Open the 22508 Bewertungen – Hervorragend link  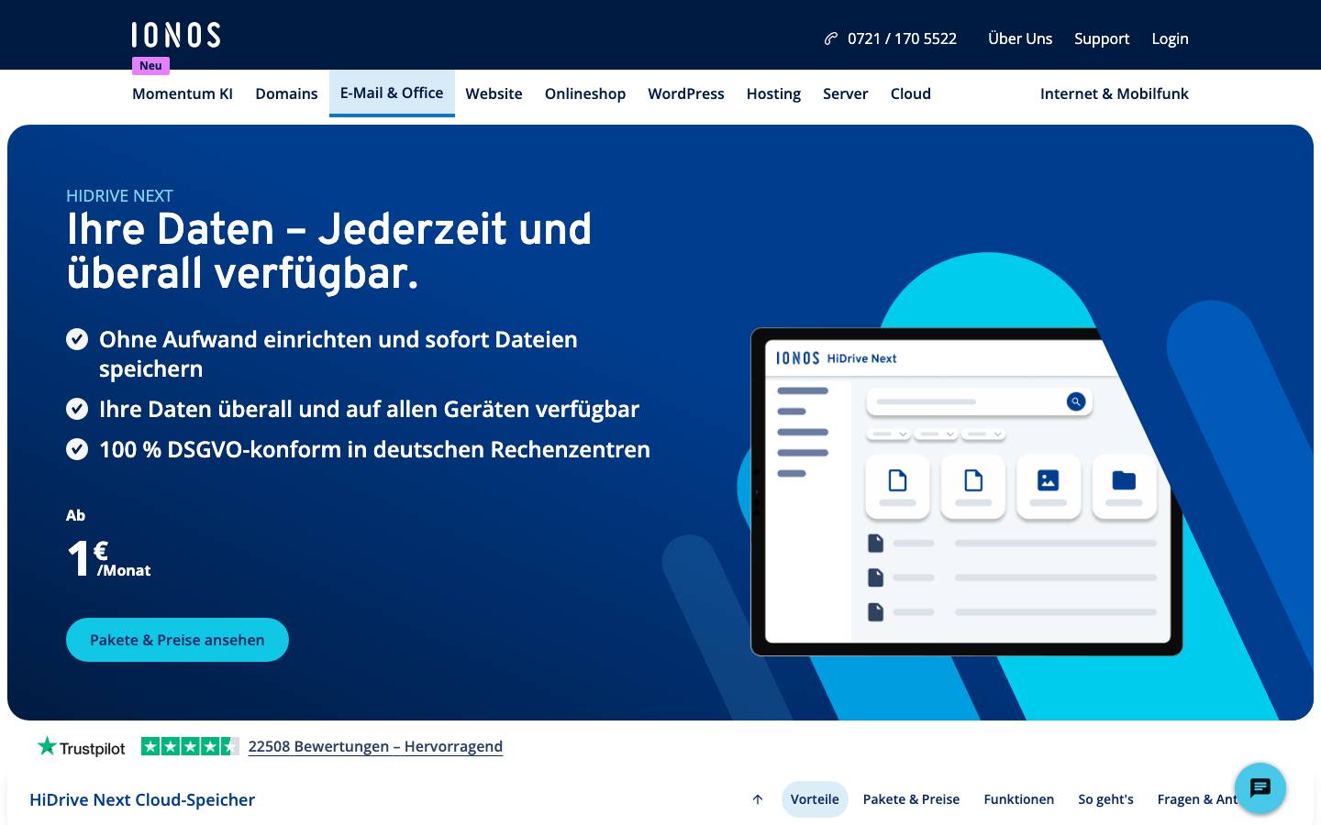pos(375,746)
